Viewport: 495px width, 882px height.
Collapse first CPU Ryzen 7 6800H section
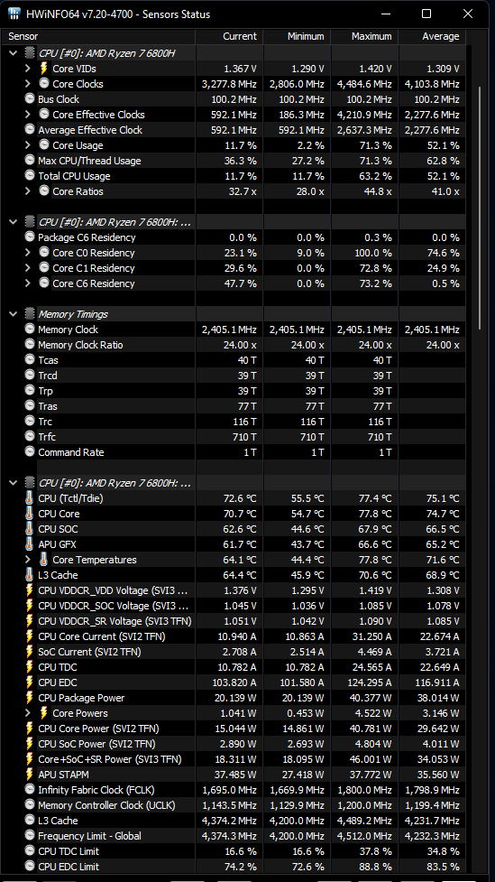(13, 53)
